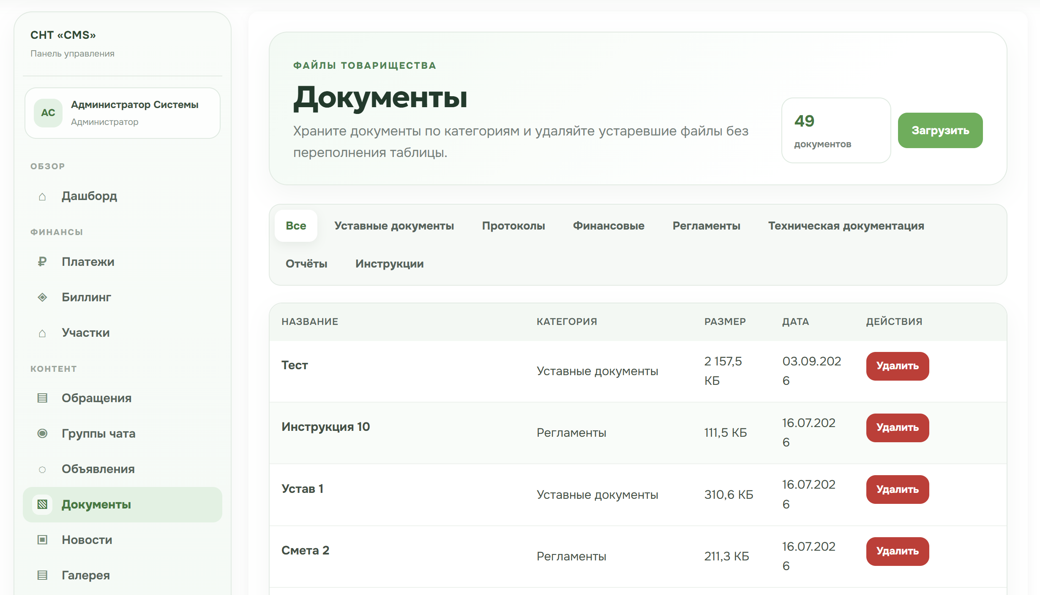The width and height of the screenshot is (1040, 595).
Task: Open the Администратор Системы profile card
Action: click(x=123, y=113)
